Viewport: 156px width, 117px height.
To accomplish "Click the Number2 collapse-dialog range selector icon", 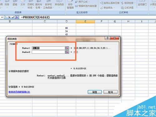I will (x=67, y=52).
